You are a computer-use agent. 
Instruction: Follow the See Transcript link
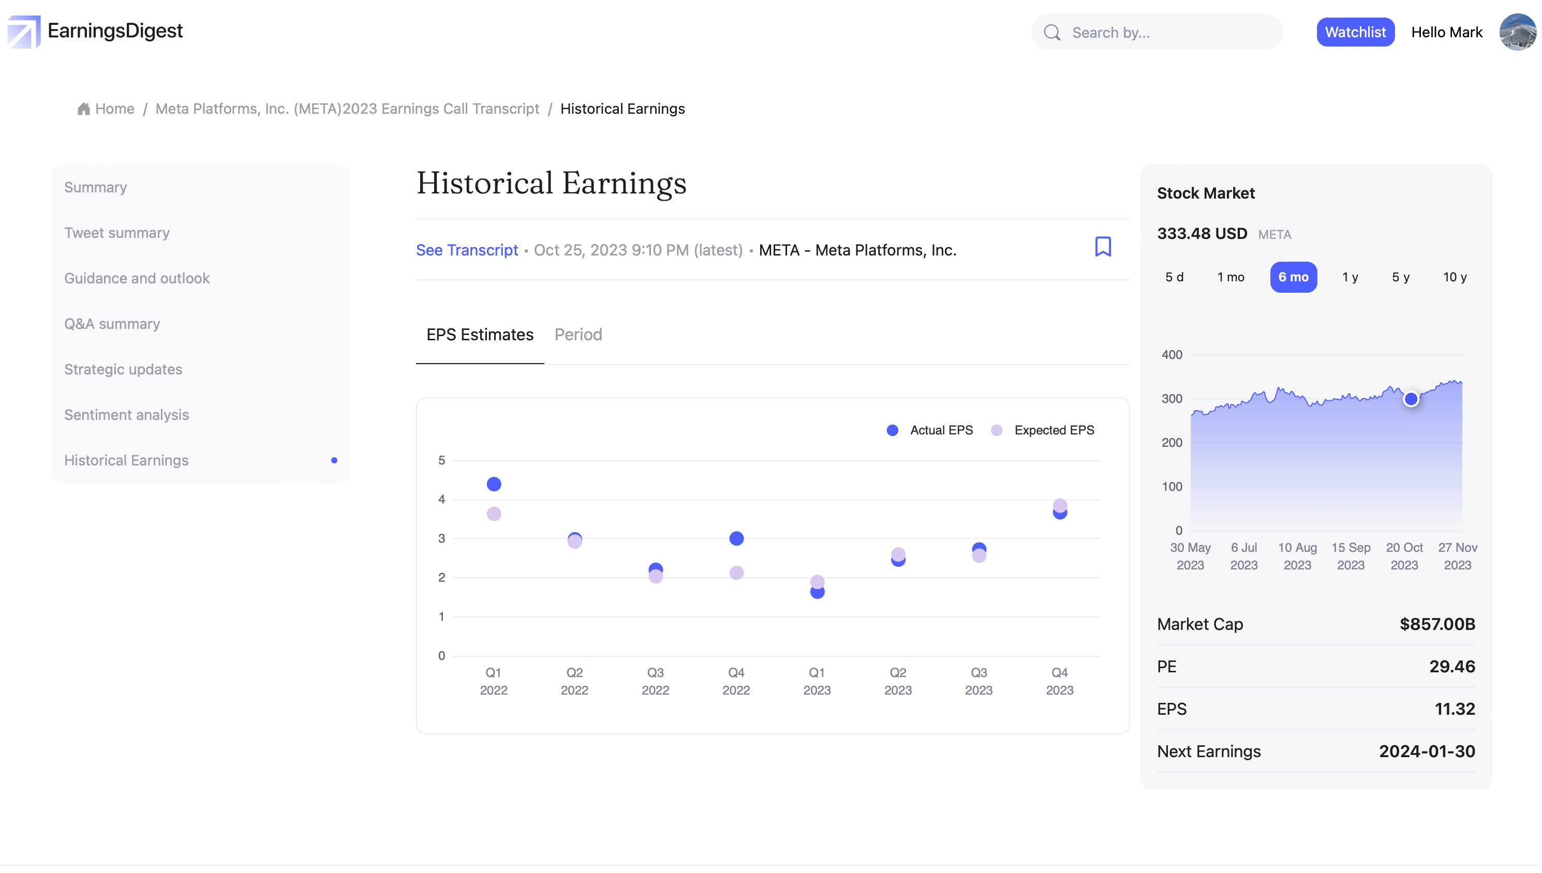click(x=467, y=250)
